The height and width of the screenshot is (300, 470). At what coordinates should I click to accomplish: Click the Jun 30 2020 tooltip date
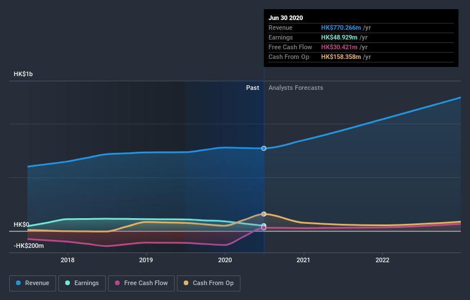click(286, 18)
